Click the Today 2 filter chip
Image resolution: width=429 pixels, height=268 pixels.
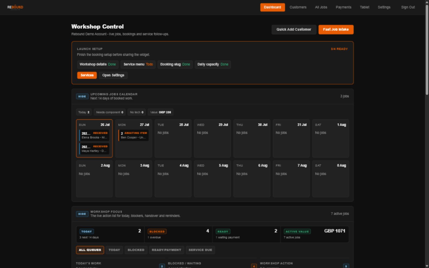[84, 112]
